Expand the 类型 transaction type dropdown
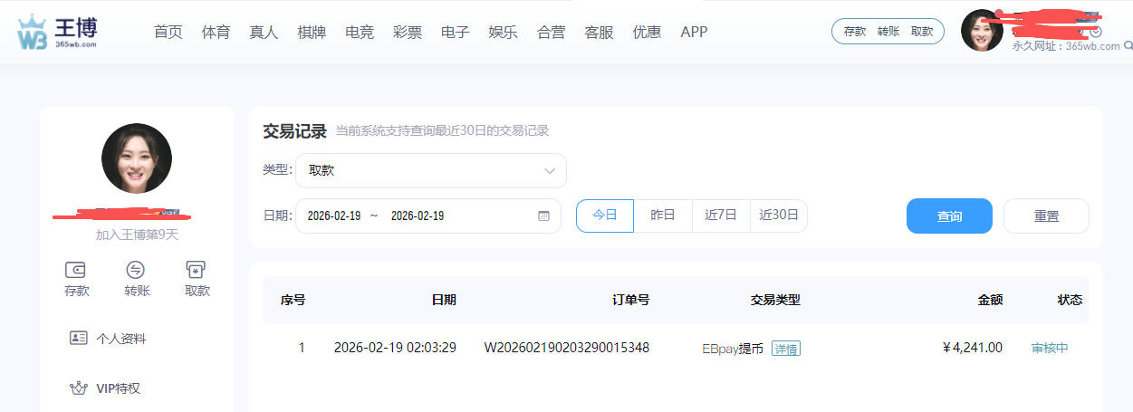Screen dimensions: 1133x412 tap(430, 170)
